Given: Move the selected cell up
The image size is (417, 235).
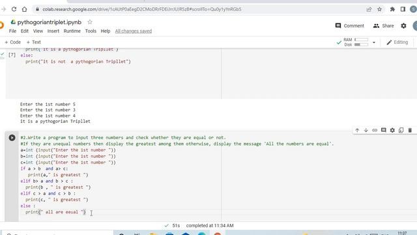Looking at the screenshot, I should pos(357,131).
